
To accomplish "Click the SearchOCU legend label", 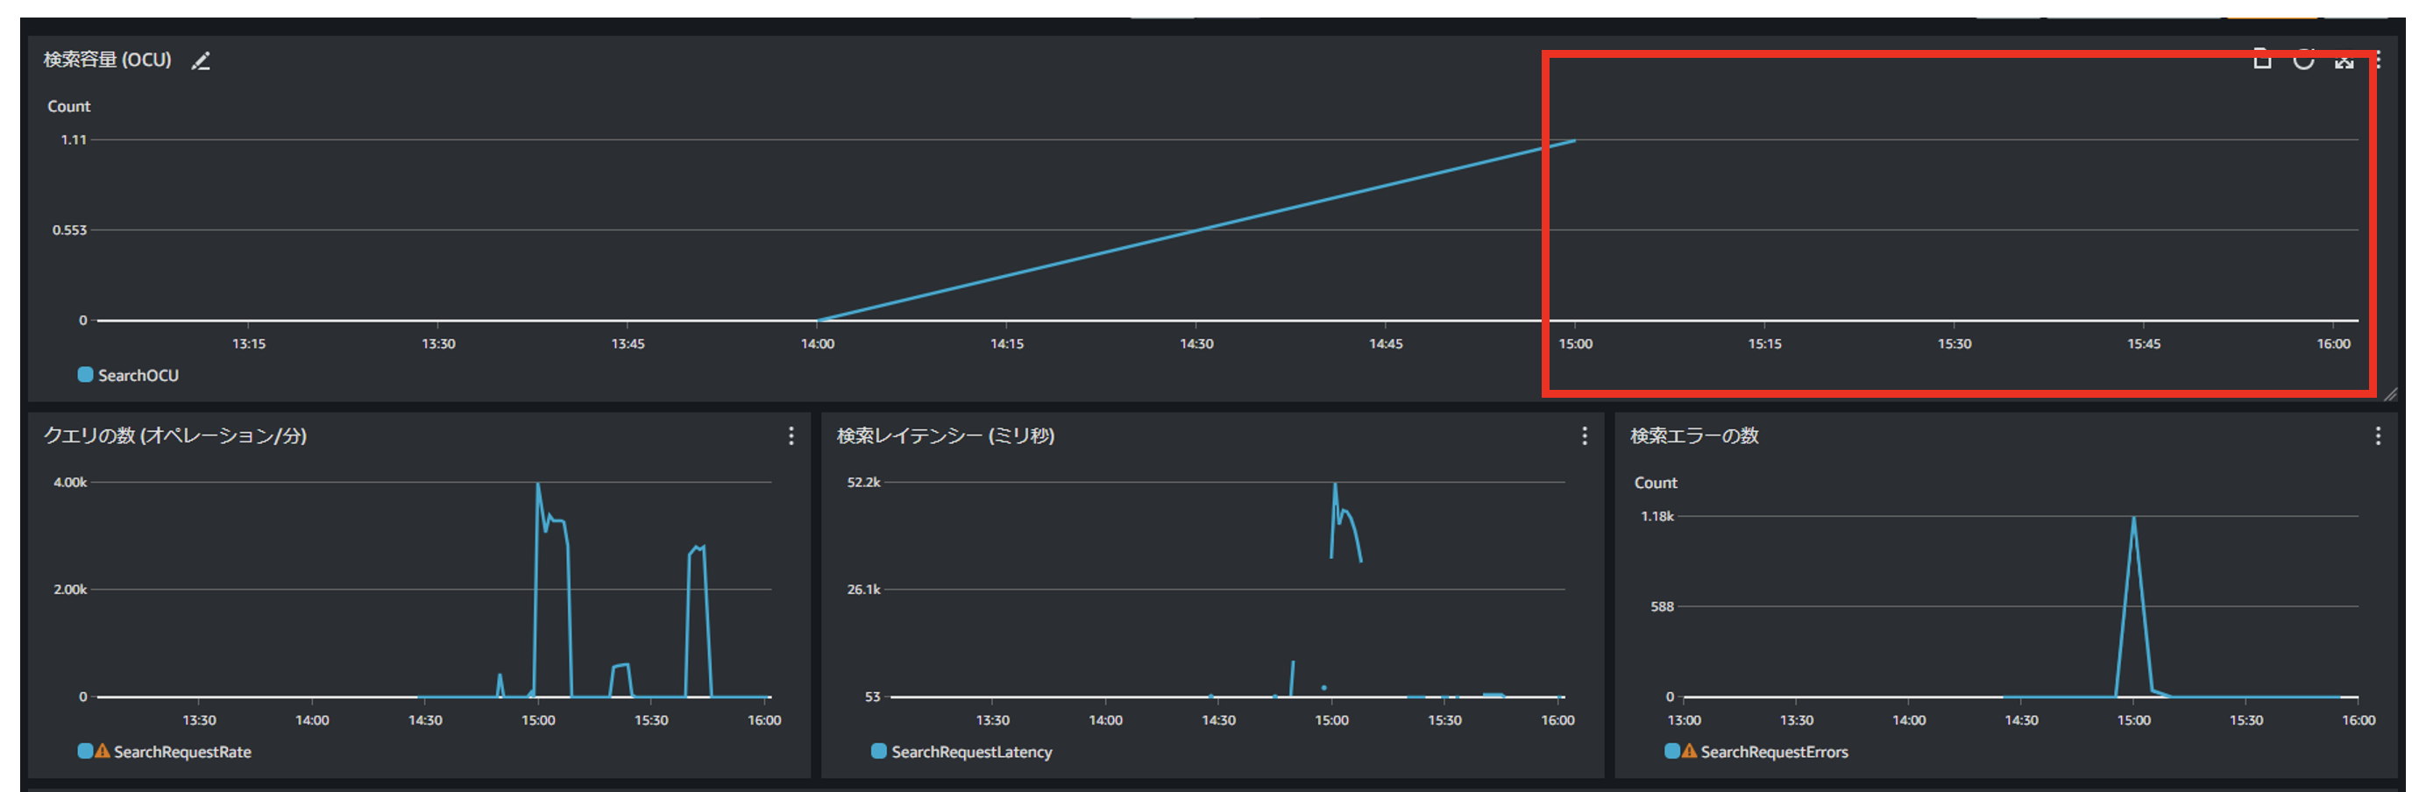I will click(138, 375).
